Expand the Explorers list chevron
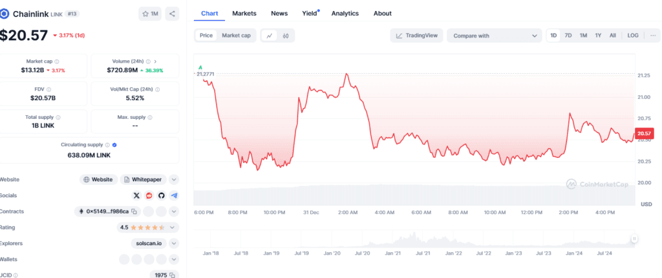The height and width of the screenshot is (278, 662). click(x=174, y=243)
